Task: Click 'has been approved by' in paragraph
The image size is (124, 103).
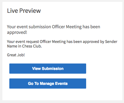Action: click(85, 42)
